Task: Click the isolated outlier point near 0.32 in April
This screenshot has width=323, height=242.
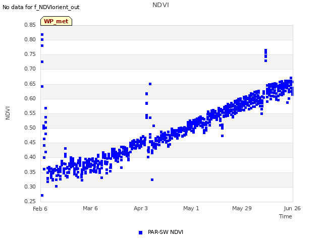Action: pyautogui.click(x=152, y=179)
